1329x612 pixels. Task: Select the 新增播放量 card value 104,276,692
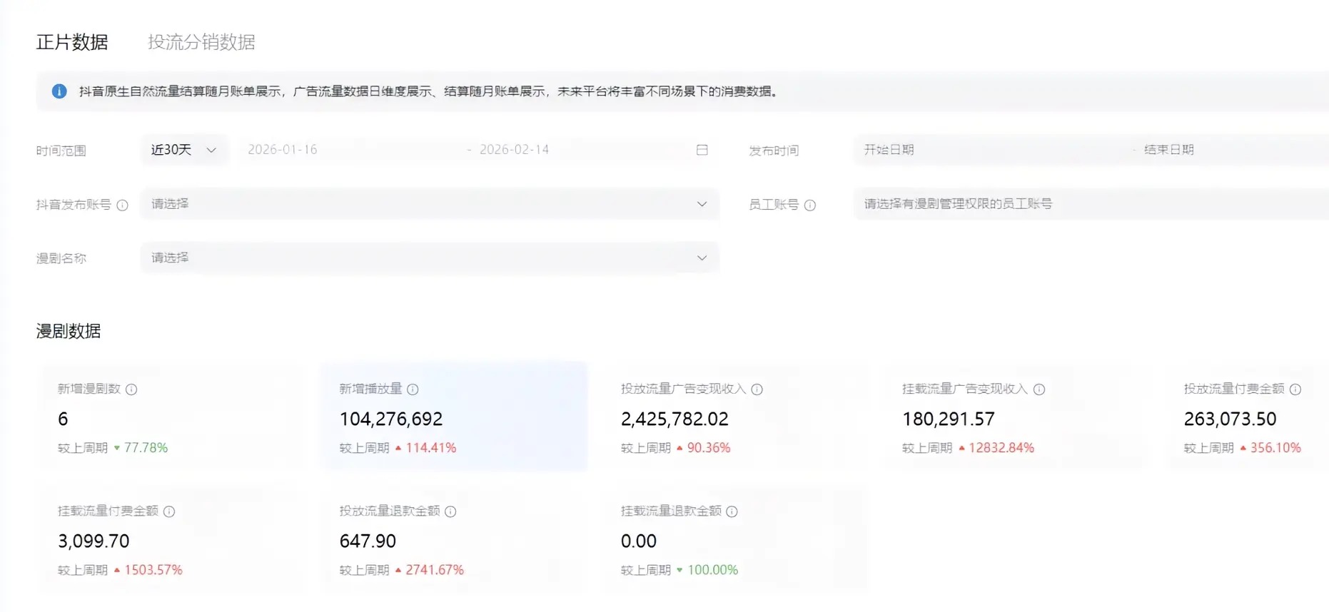[x=391, y=419]
